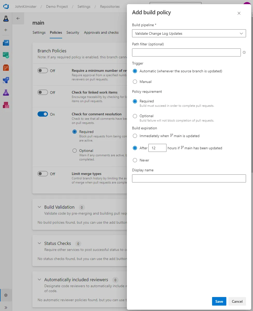Switch to the Policies tab
253x311 pixels.
(x=56, y=32)
